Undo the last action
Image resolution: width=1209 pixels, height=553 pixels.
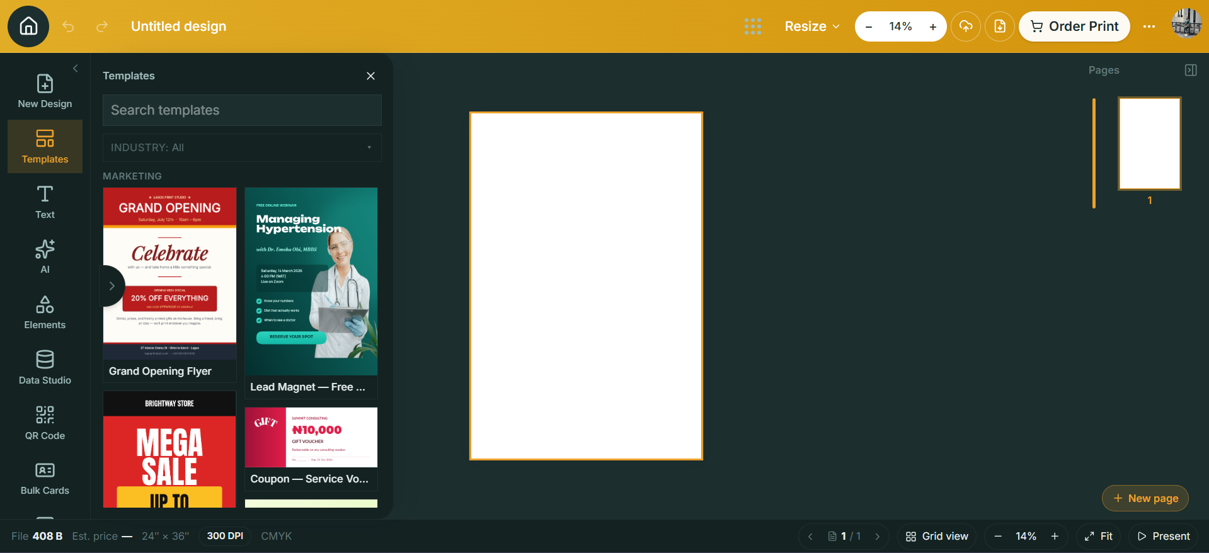pos(68,26)
